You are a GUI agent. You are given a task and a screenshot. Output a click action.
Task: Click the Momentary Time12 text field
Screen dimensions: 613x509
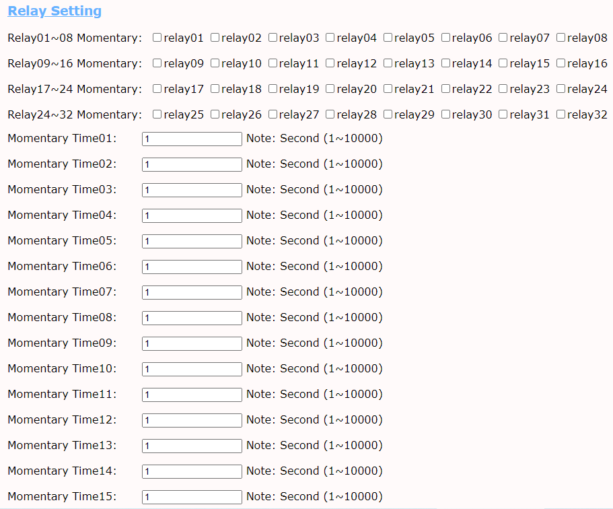tap(192, 421)
